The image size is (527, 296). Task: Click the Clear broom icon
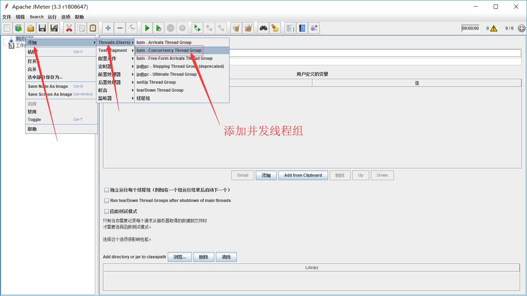coord(236,28)
